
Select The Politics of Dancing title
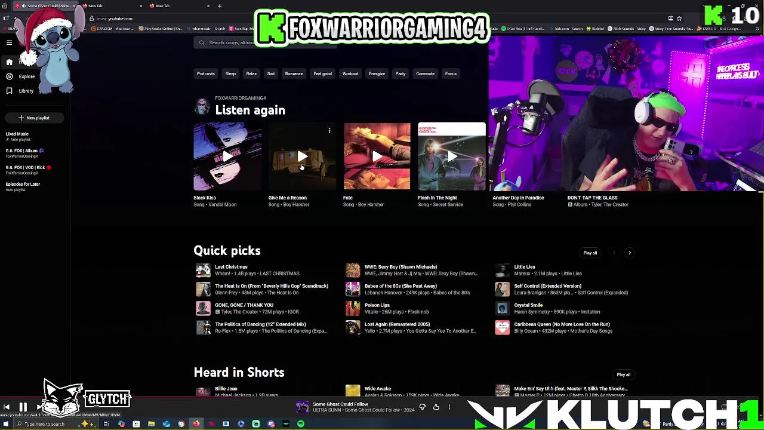pyautogui.click(x=260, y=324)
